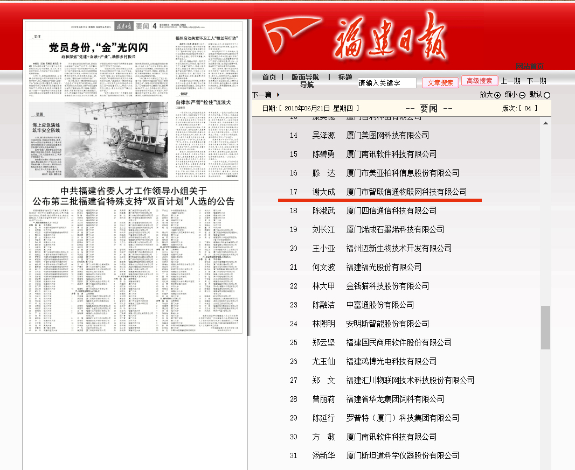Click the keyword search input field

[x=387, y=83]
